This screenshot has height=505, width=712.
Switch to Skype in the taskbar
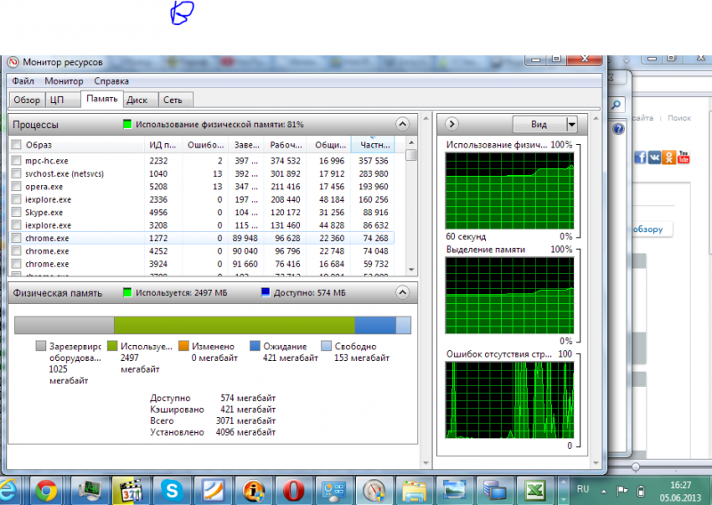click(172, 491)
